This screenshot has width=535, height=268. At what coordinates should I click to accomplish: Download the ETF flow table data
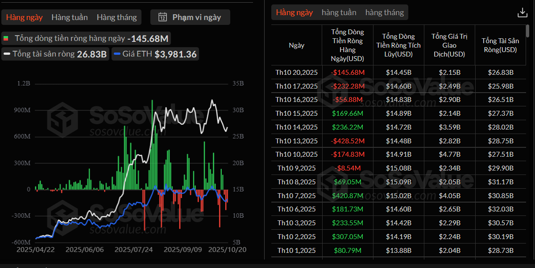(522, 13)
